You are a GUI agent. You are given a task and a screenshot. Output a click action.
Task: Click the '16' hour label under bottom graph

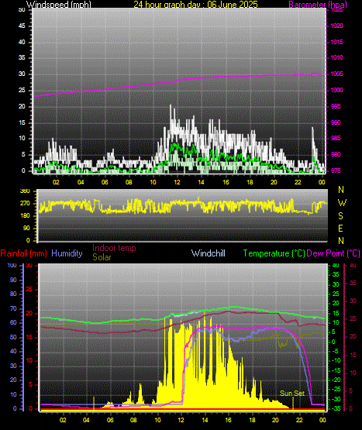(229, 420)
